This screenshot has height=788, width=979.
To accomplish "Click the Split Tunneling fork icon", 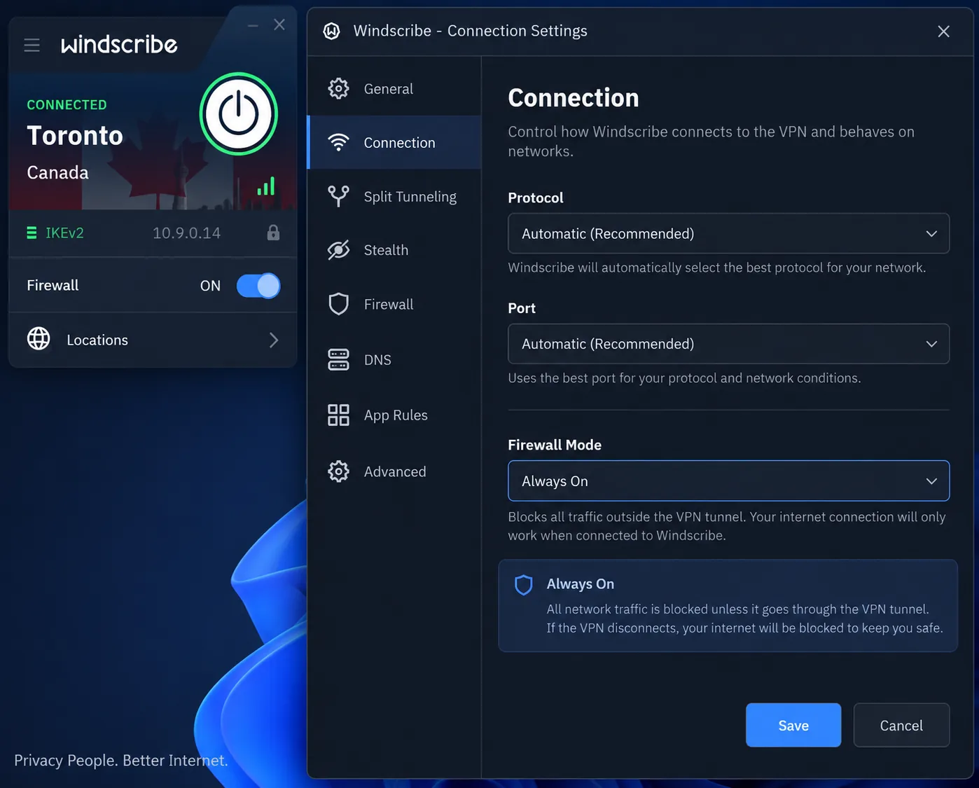I will coord(338,196).
